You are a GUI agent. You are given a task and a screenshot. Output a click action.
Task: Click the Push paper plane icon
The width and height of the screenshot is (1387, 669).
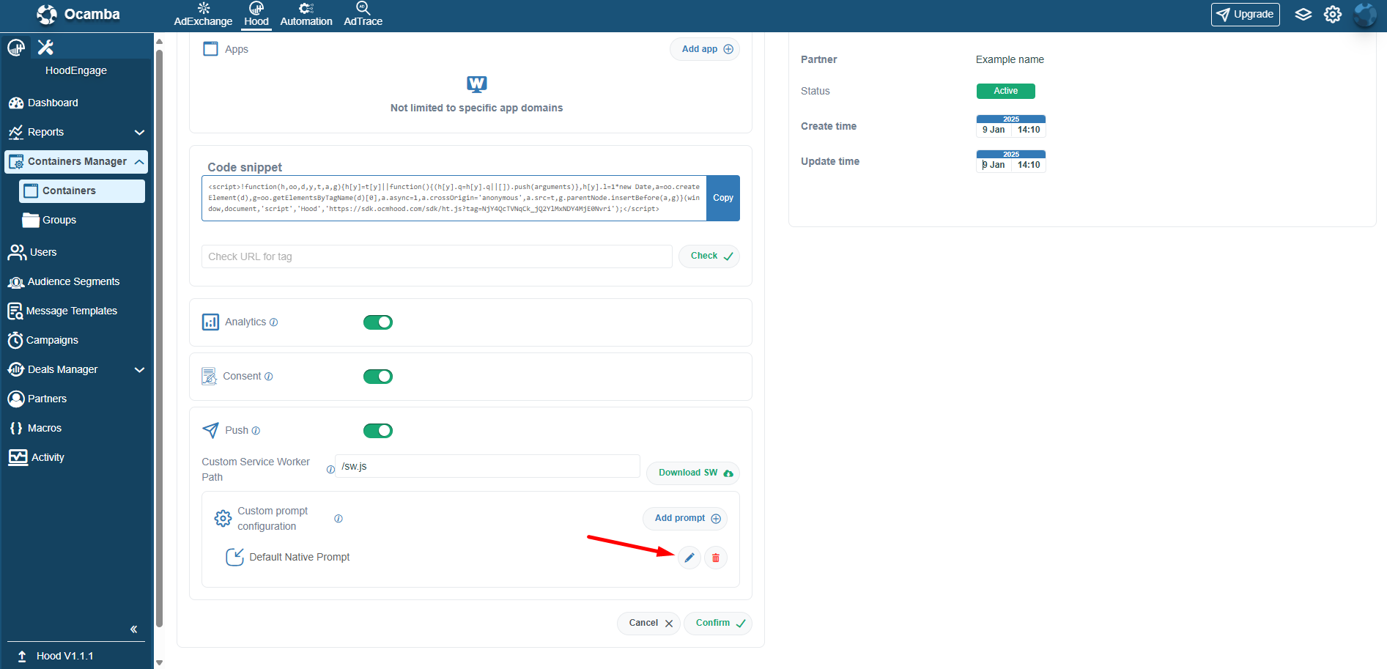pos(210,430)
